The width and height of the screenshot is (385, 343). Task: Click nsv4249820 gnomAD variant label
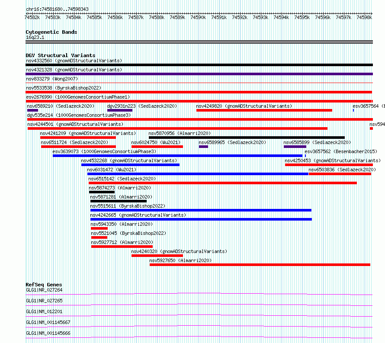(x=244, y=106)
